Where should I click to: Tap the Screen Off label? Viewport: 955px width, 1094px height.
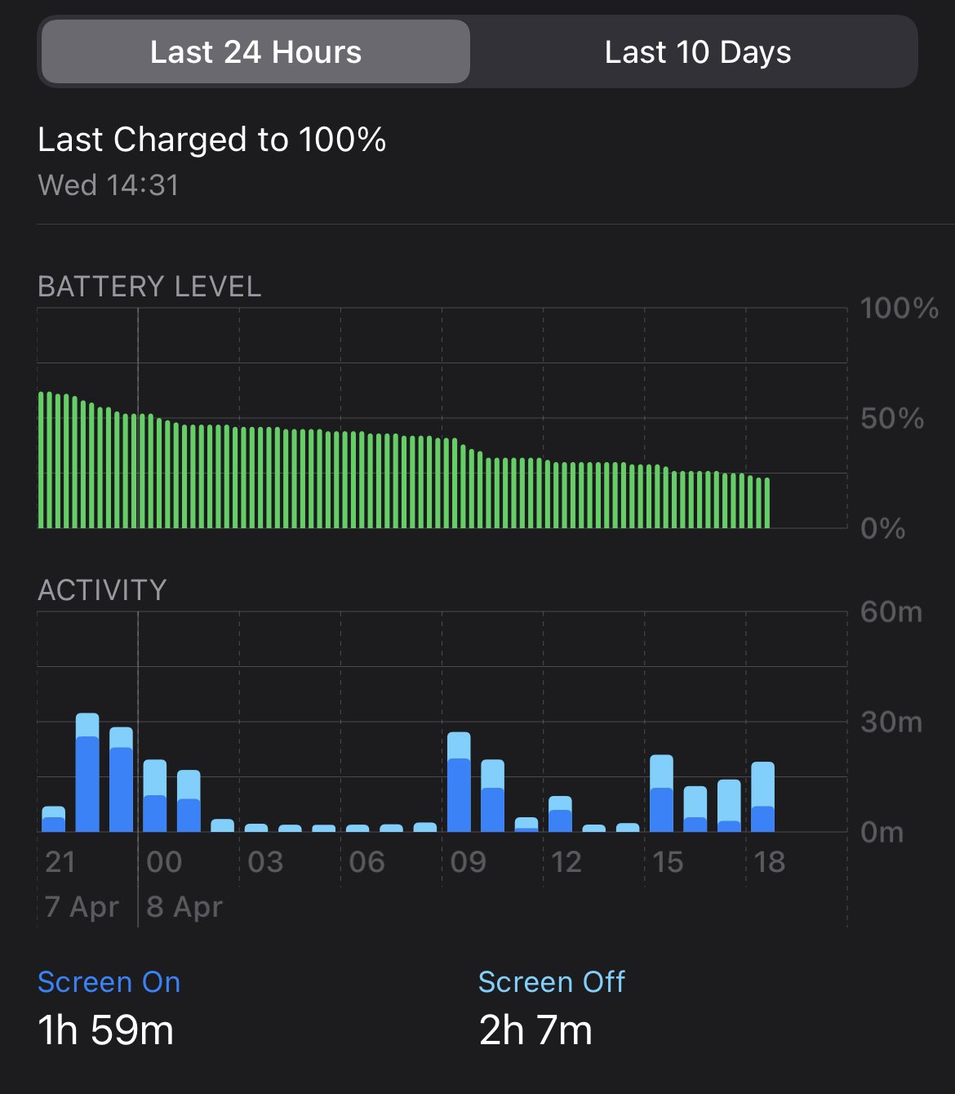551,982
